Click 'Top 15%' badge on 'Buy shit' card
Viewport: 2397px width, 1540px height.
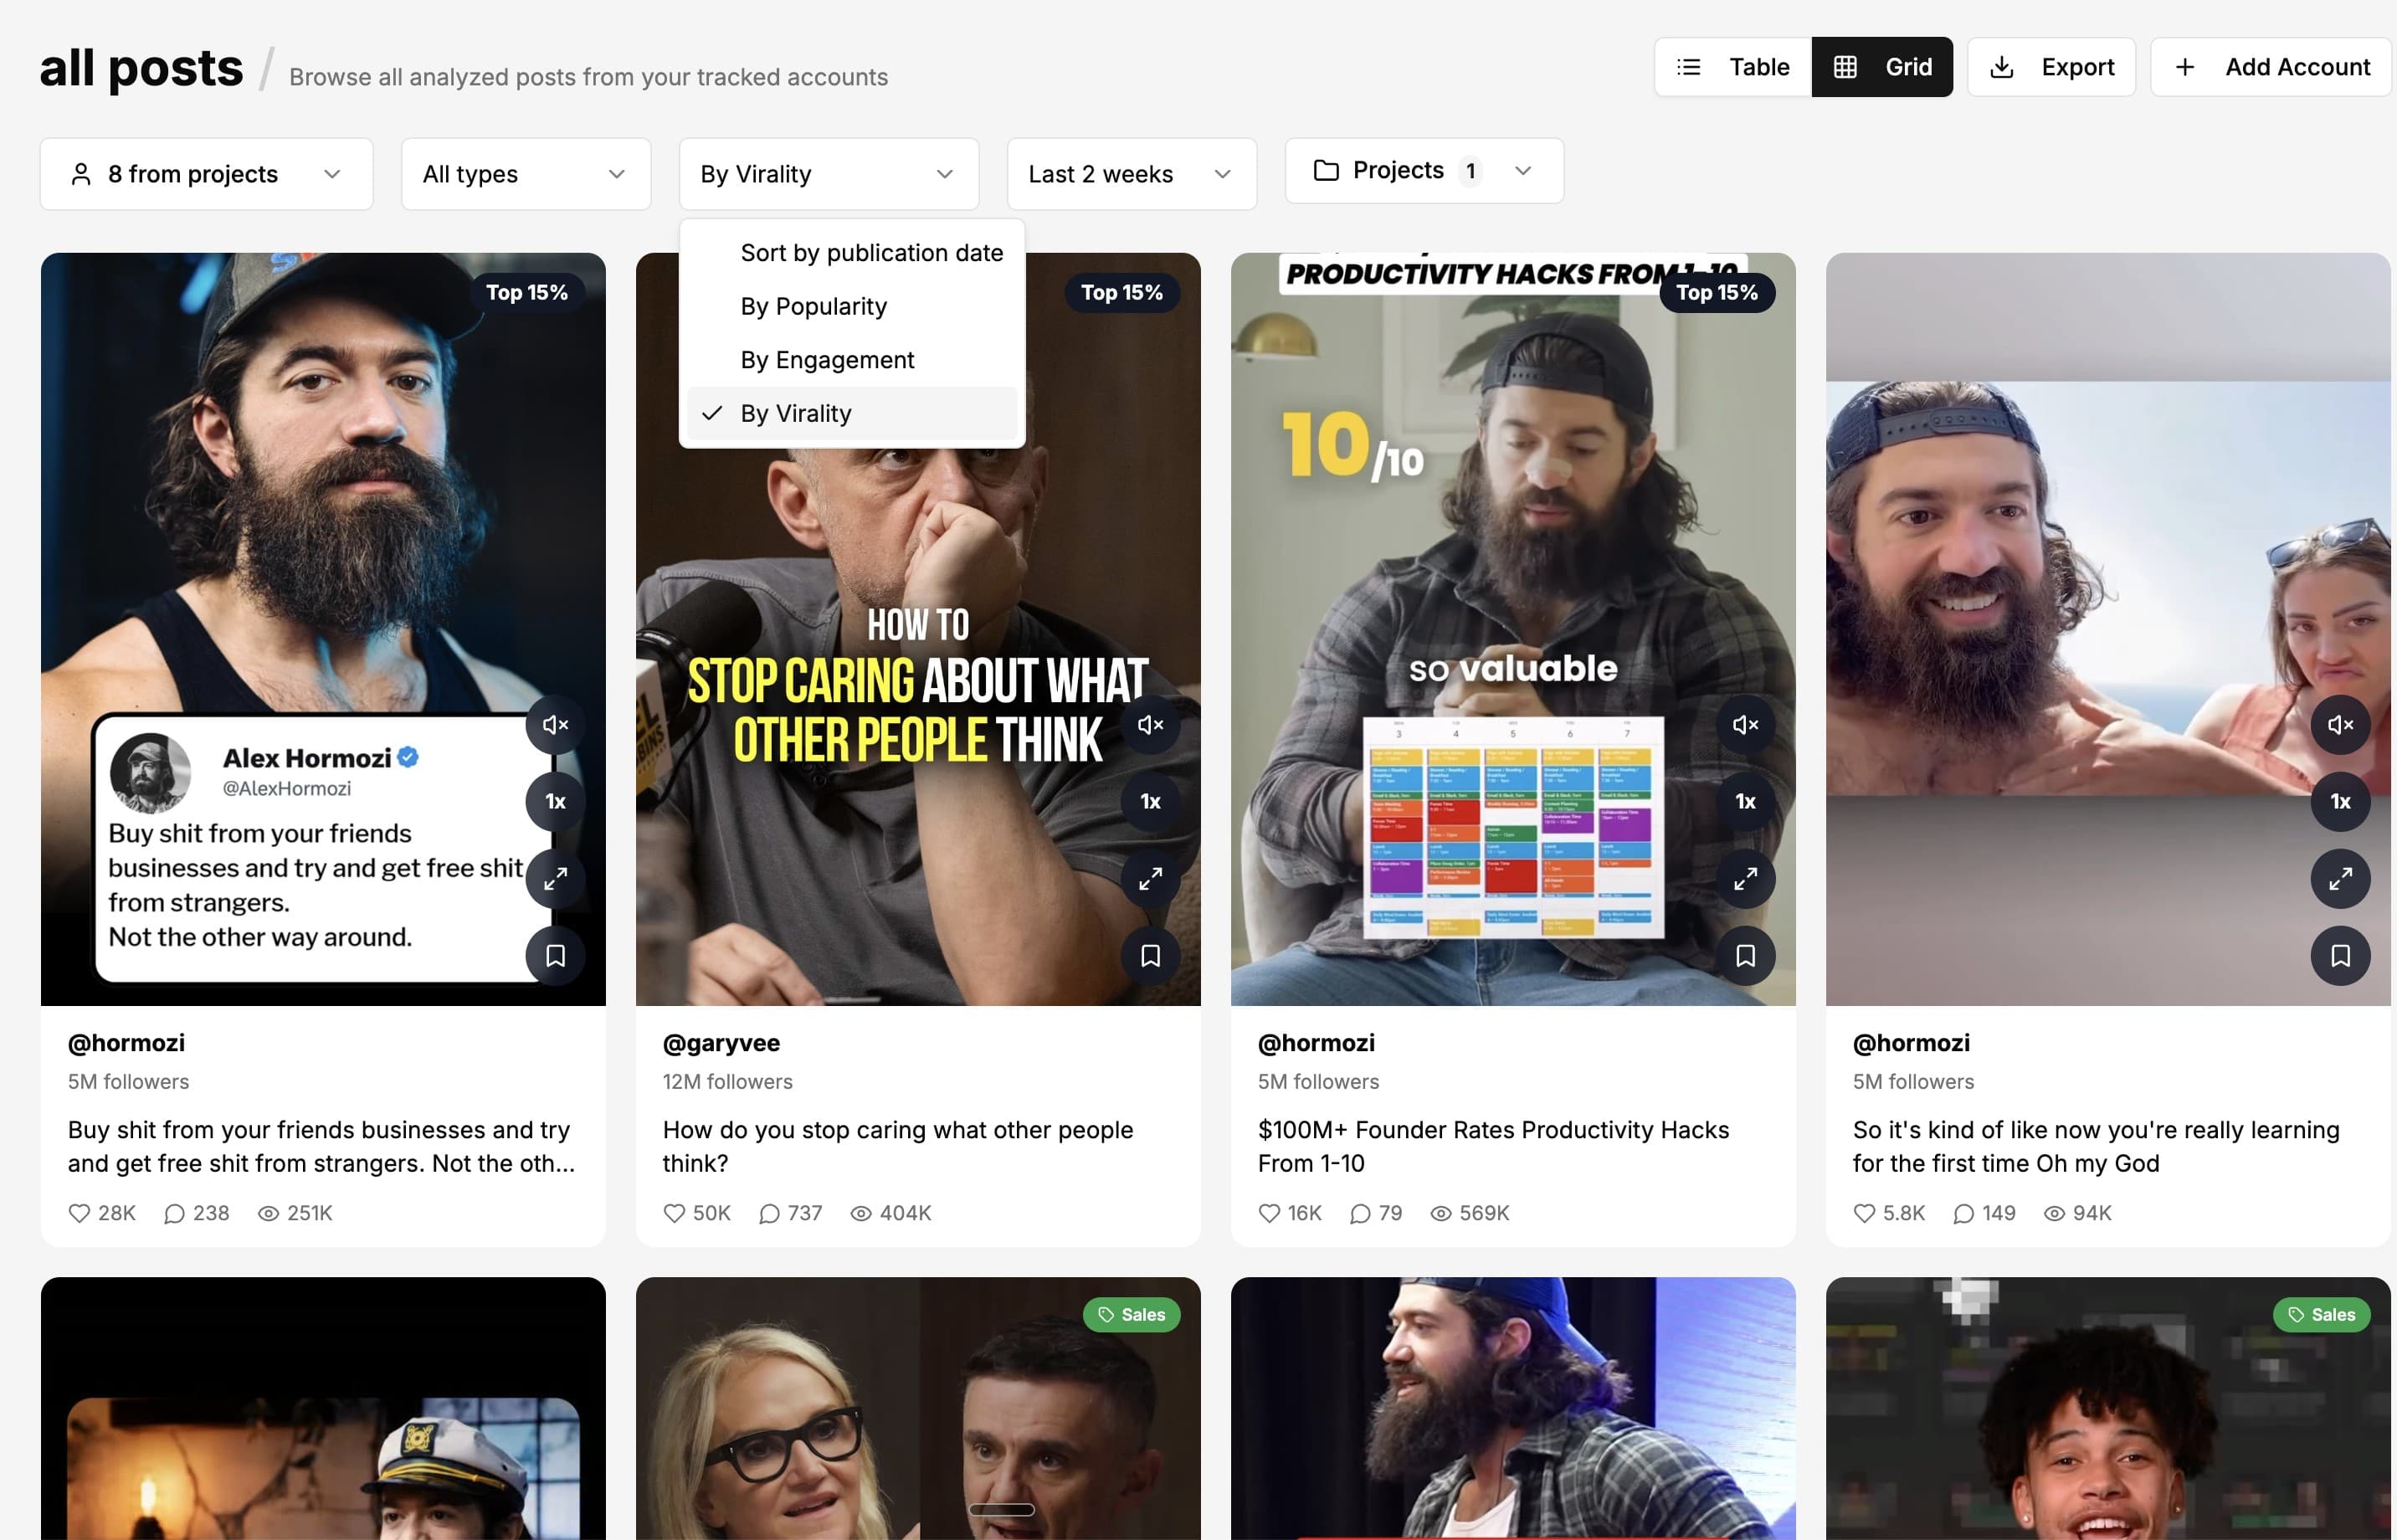pos(527,293)
